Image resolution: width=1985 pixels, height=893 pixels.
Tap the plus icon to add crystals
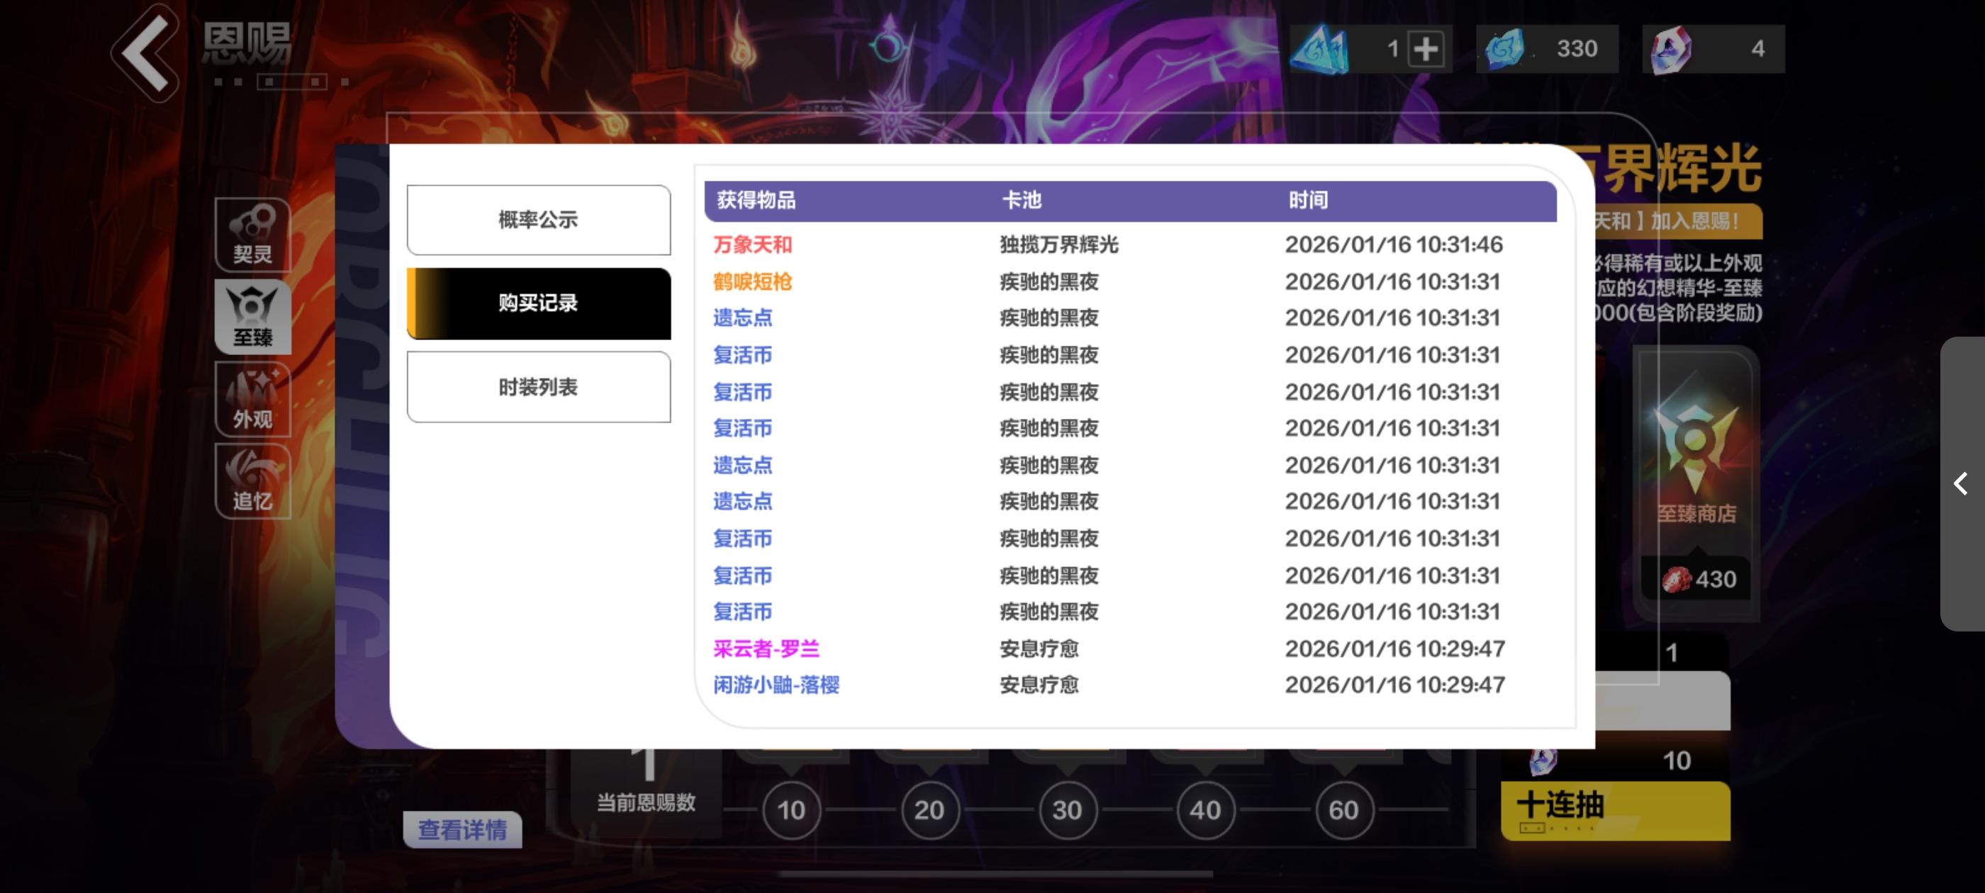tap(1426, 50)
